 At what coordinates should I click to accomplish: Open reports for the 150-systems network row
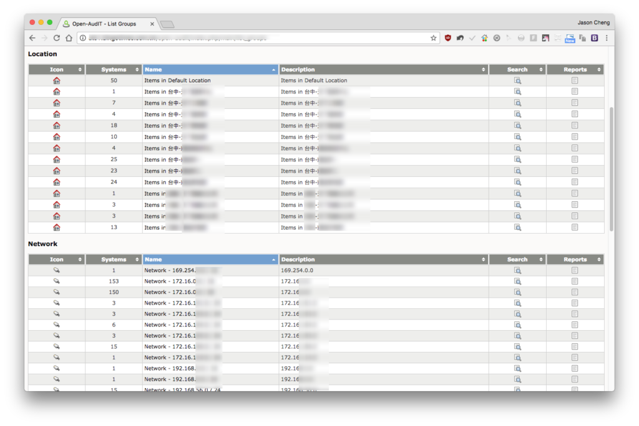pos(575,292)
